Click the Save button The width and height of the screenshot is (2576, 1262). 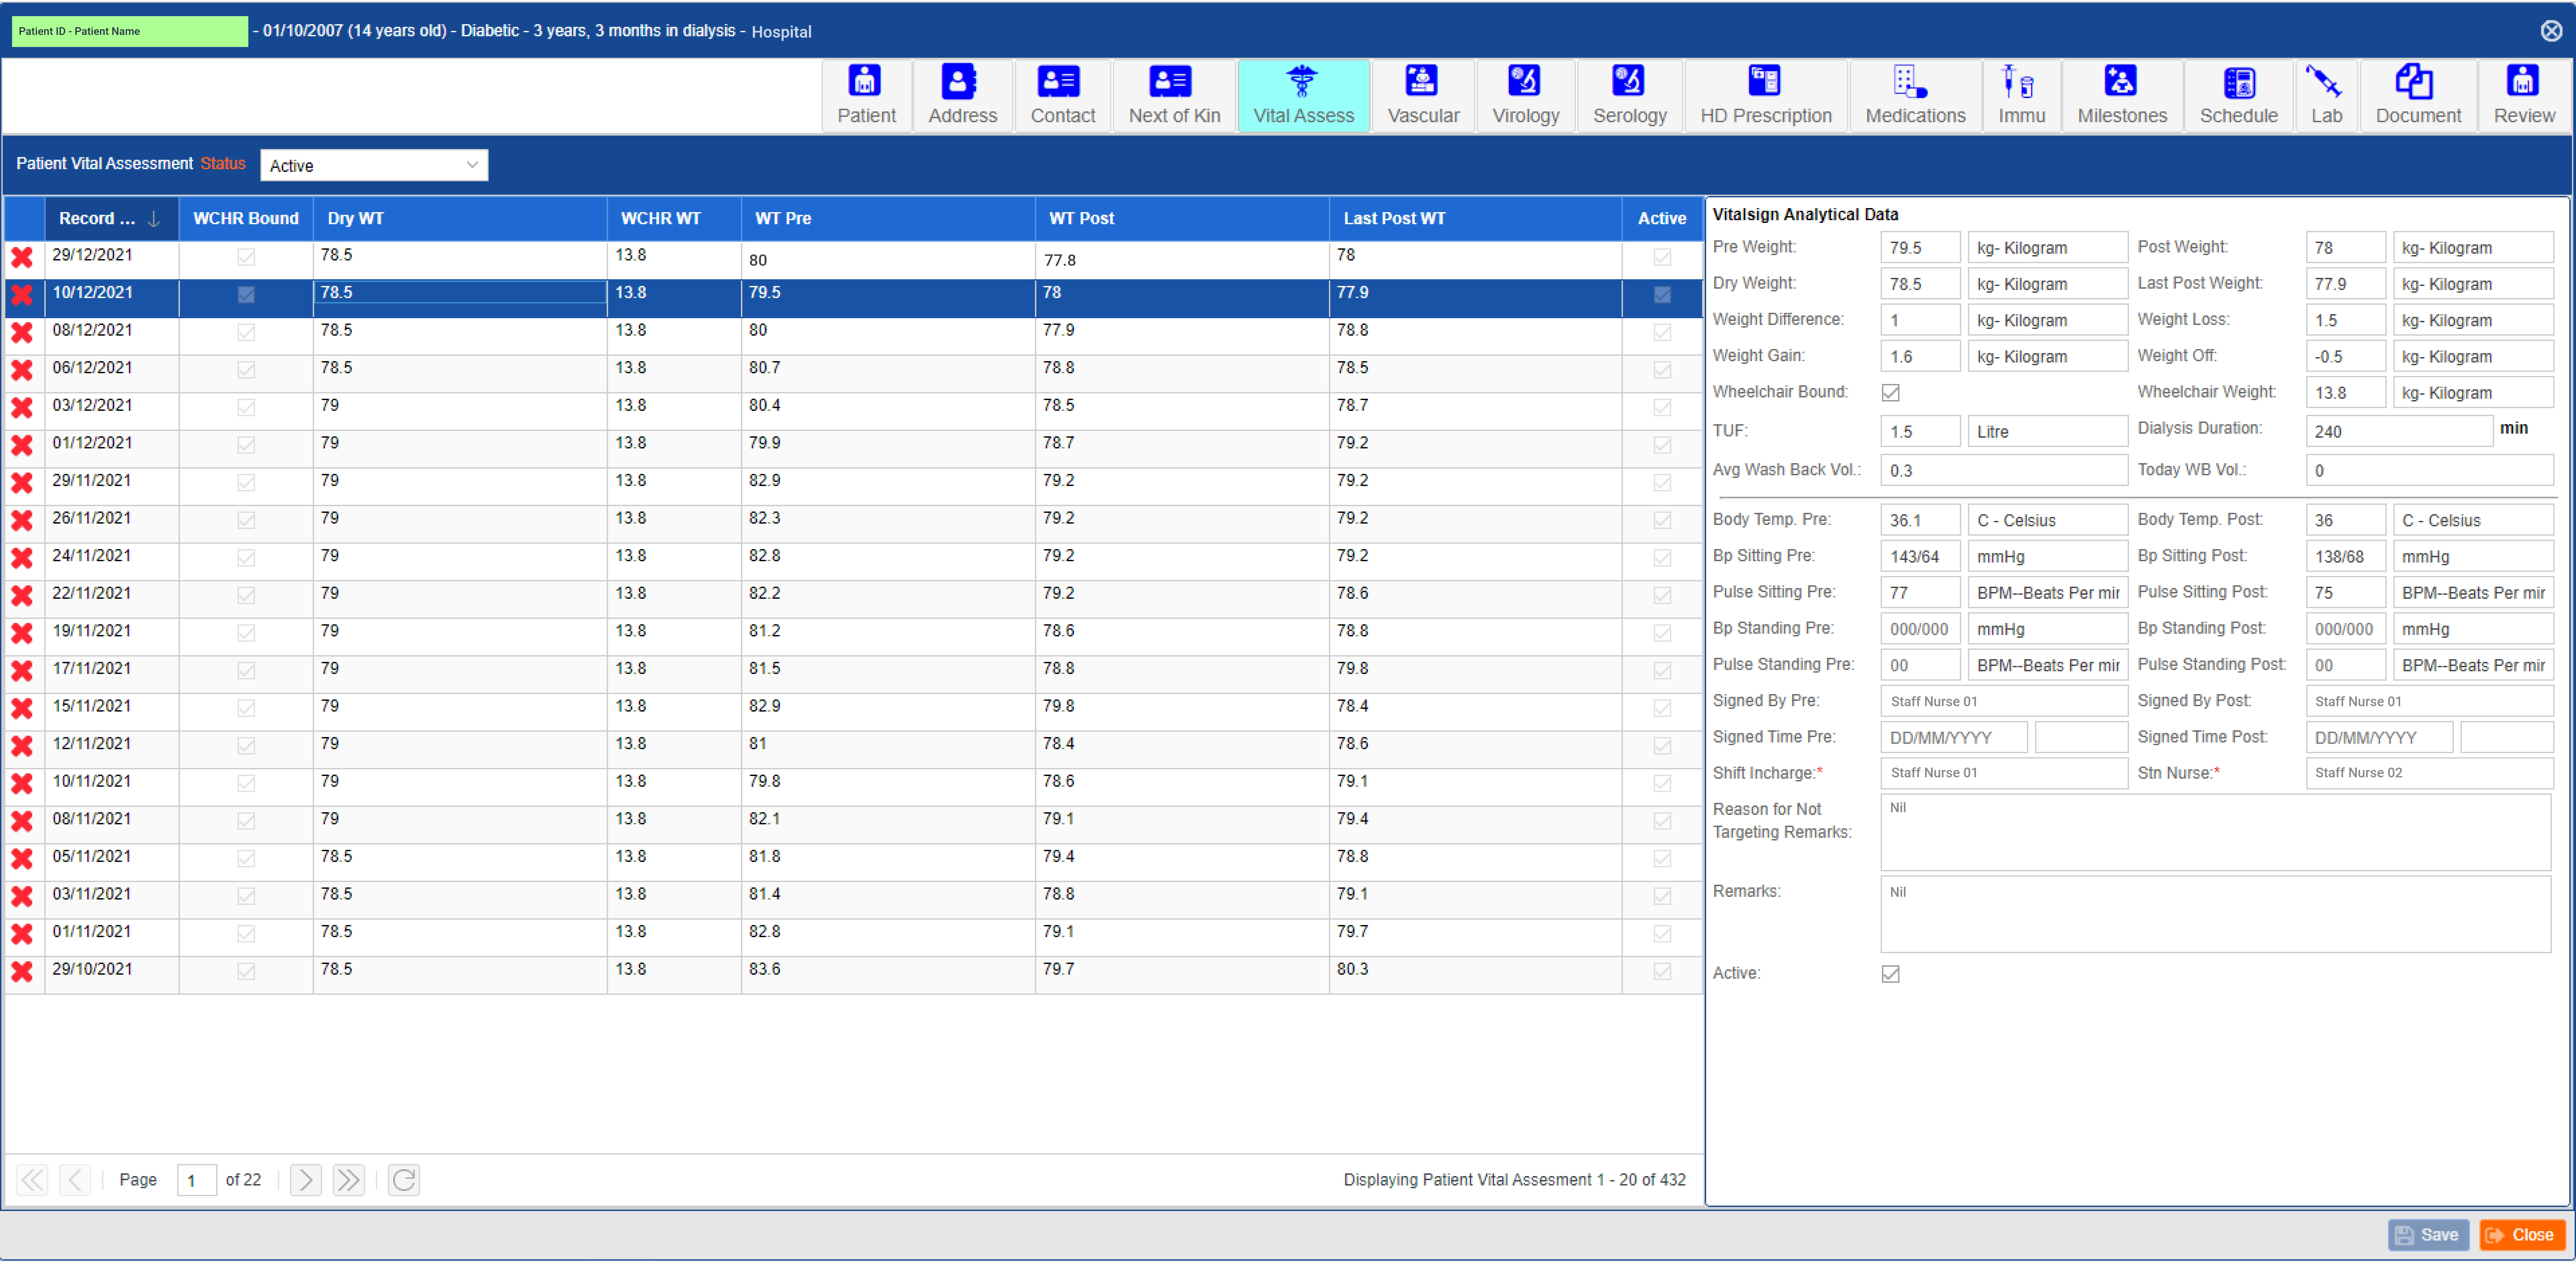[2427, 1235]
